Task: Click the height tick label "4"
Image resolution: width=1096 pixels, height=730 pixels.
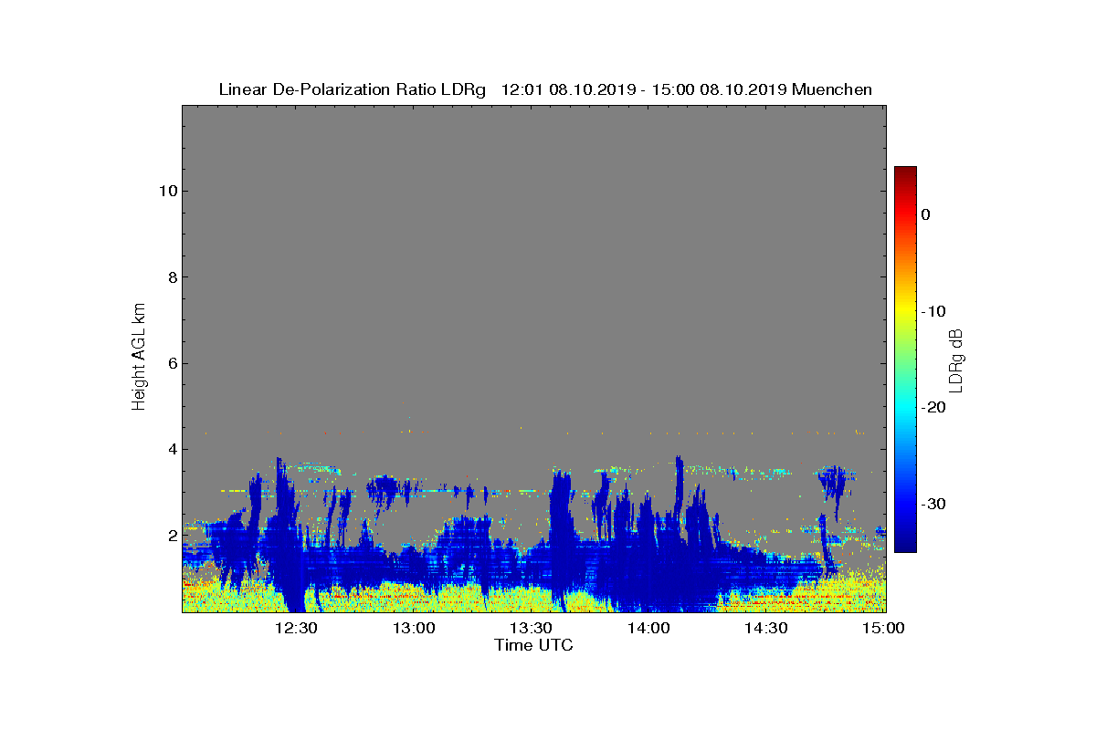Action: [x=171, y=449]
